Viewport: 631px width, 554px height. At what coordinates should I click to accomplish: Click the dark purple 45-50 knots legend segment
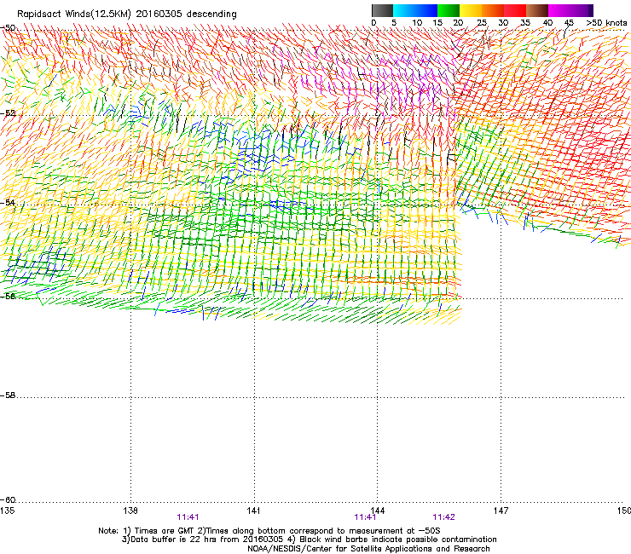tap(582, 10)
